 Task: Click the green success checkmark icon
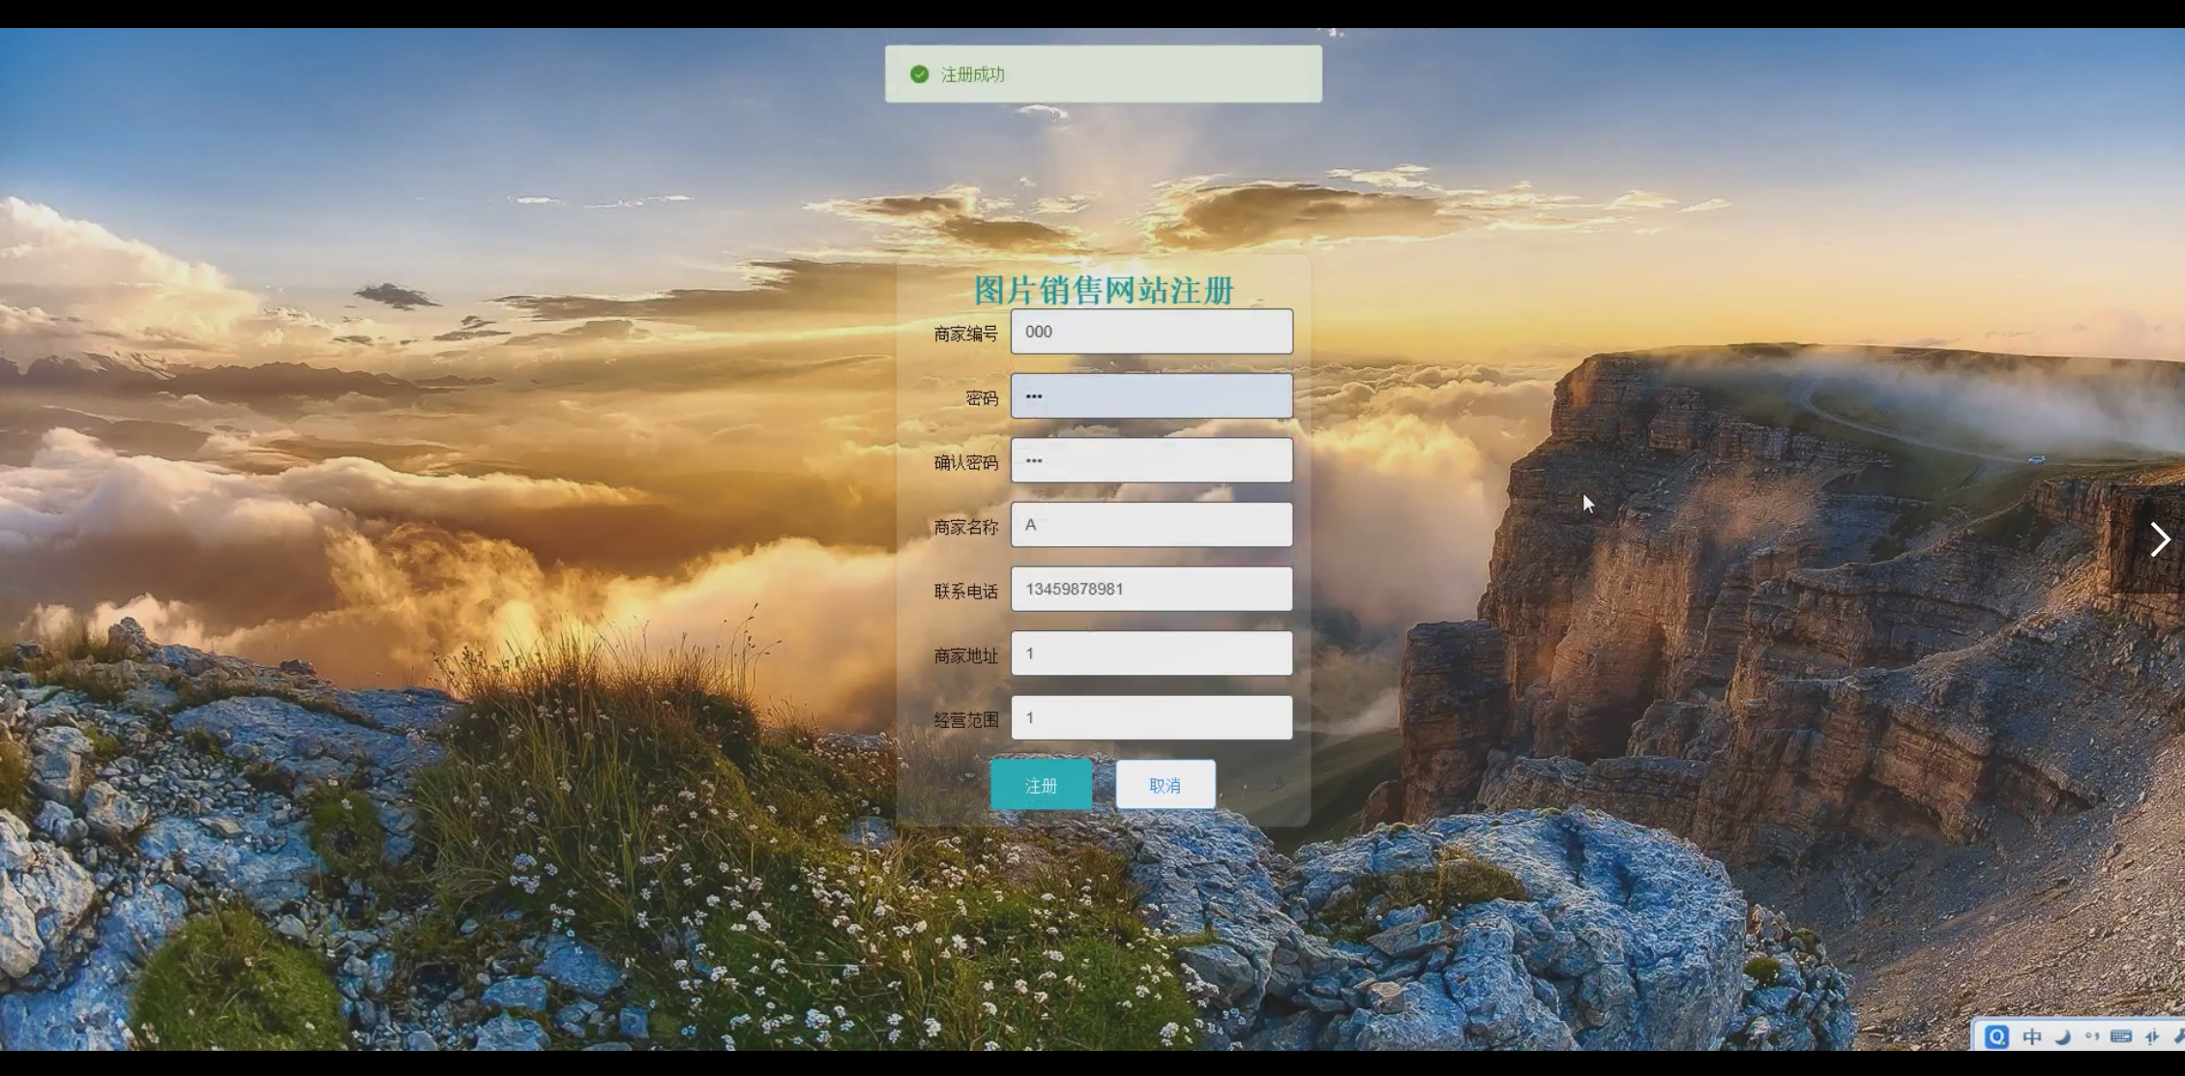coord(919,74)
